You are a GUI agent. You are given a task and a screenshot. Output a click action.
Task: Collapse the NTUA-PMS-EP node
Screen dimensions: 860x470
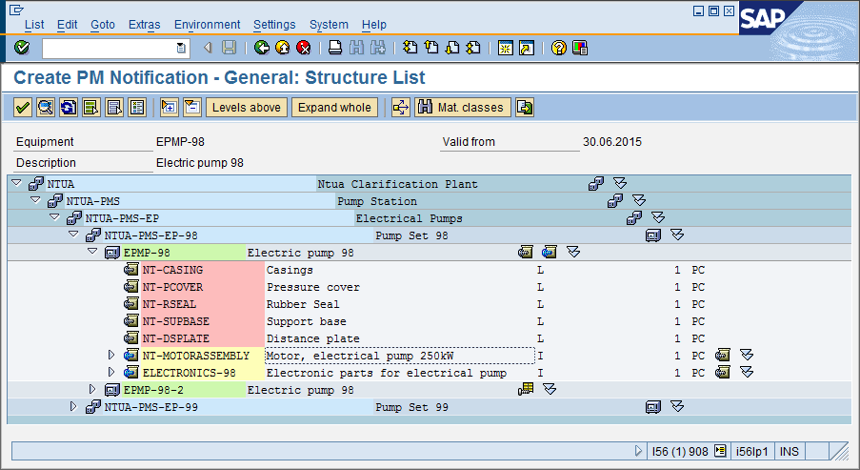coord(55,216)
